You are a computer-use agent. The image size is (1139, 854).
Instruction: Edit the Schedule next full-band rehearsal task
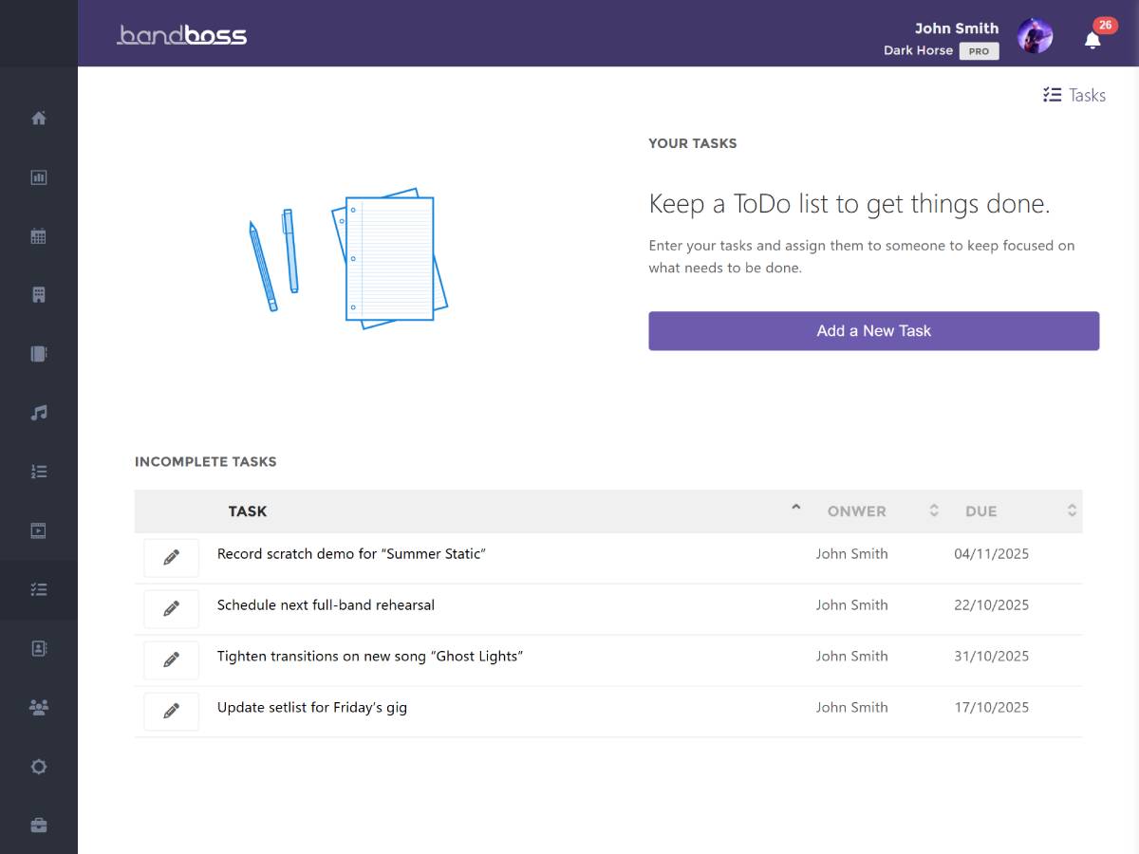click(x=172, y=609)
